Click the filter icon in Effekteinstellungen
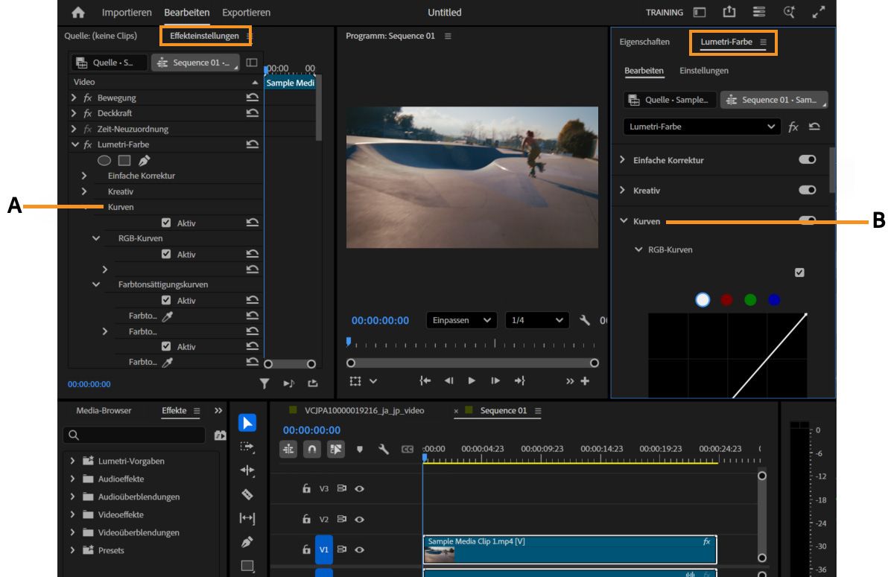Image resolution: width=894 pixels, height=577 pixels. pos(264,383)
